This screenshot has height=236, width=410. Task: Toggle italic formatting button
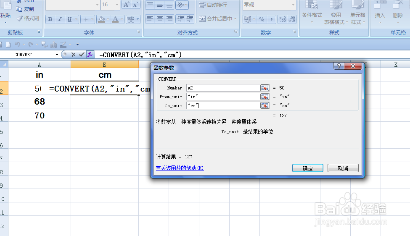(60, 19)
